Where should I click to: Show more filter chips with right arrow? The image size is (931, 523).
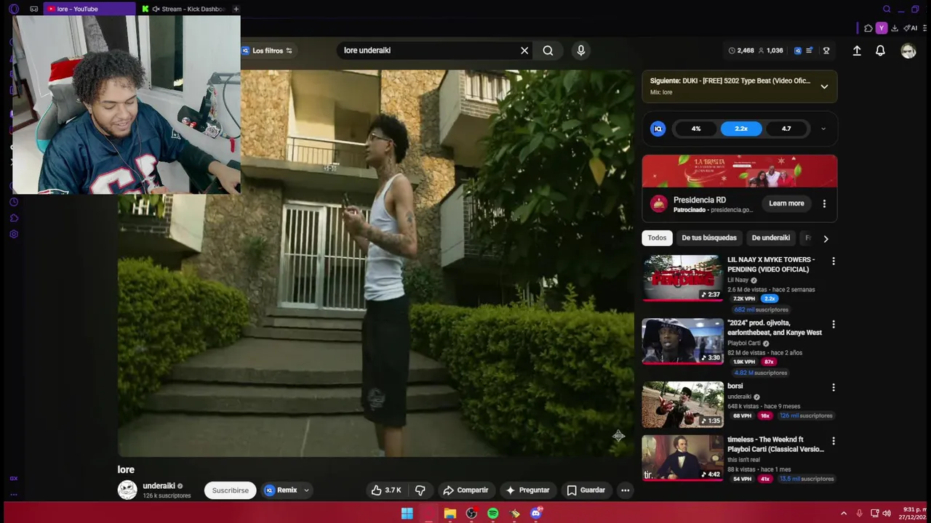pyautogui.click(x=826, y=238)
